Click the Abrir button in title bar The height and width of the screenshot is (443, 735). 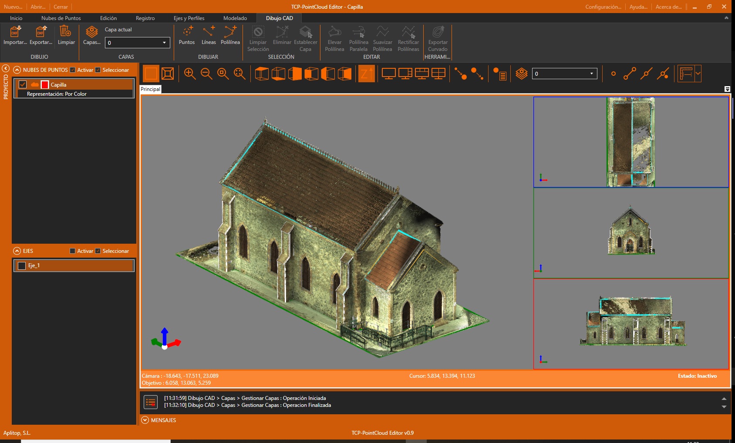38,7
